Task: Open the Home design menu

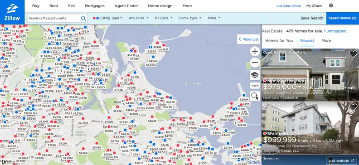Action: pos(160,6)
